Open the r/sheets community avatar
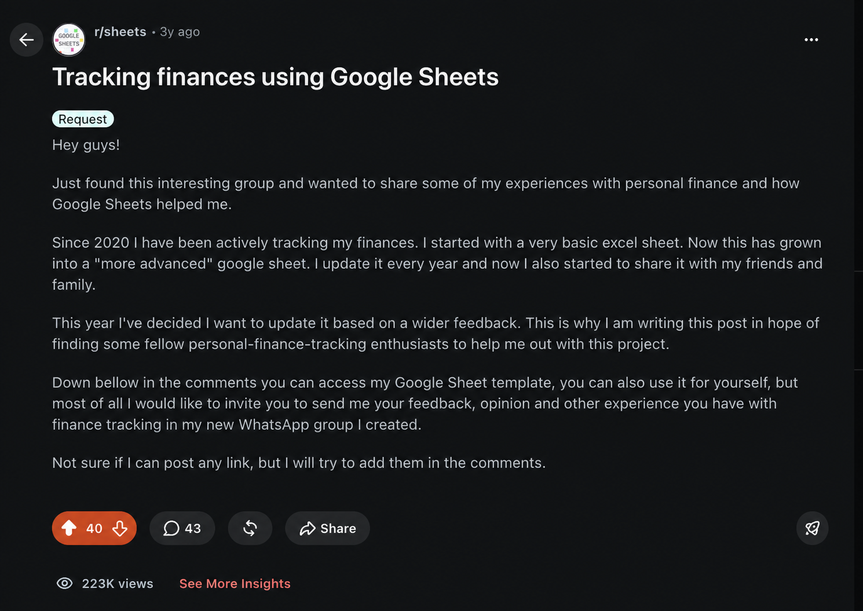863x611 pixels. coord(69,39)
